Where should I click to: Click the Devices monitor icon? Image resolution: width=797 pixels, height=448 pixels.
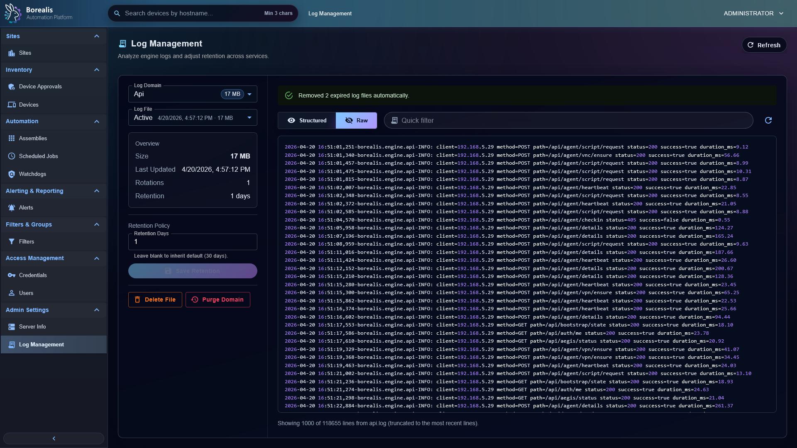[12, 105]
